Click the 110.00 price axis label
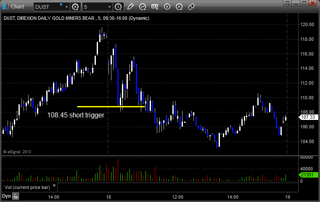The height and width of the screenshot is (202, 320). coord(307,98)
